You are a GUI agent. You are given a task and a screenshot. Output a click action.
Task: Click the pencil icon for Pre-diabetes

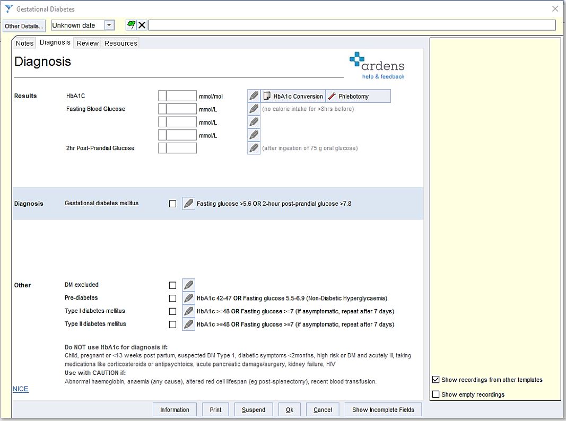pos(188,298)
